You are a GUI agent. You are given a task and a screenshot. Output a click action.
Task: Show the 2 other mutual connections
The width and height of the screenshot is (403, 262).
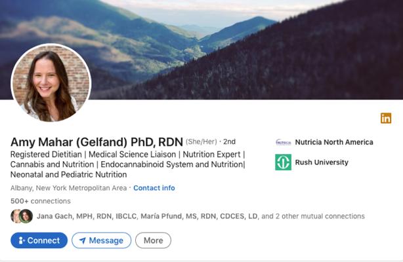[313, 216]
